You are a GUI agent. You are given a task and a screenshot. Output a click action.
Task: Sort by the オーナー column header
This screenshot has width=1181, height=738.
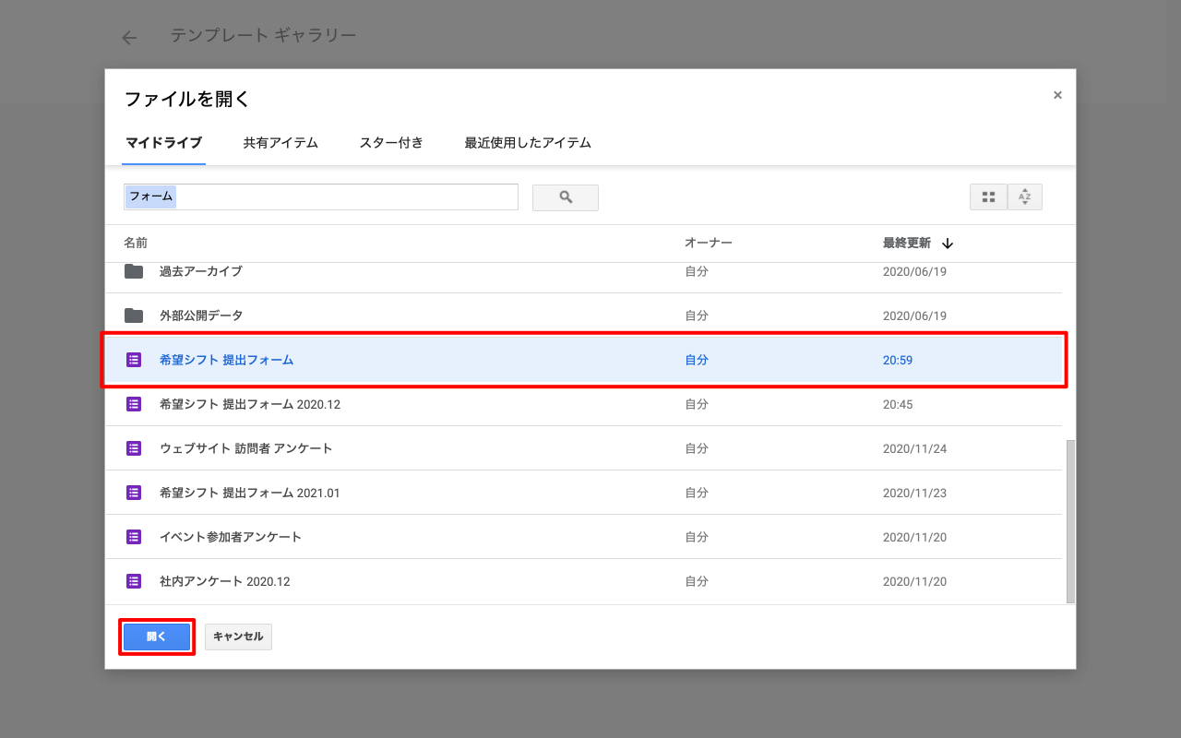click(x=709, y=243)
